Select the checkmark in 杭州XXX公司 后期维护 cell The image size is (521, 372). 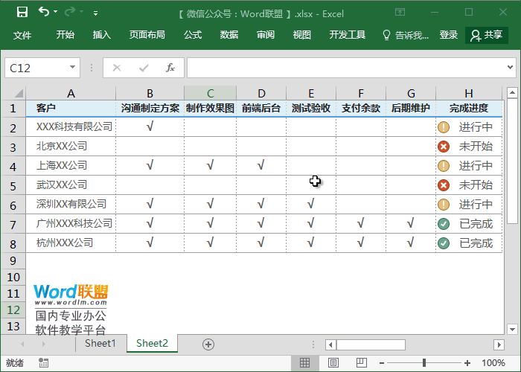click(x=411, y=242)
